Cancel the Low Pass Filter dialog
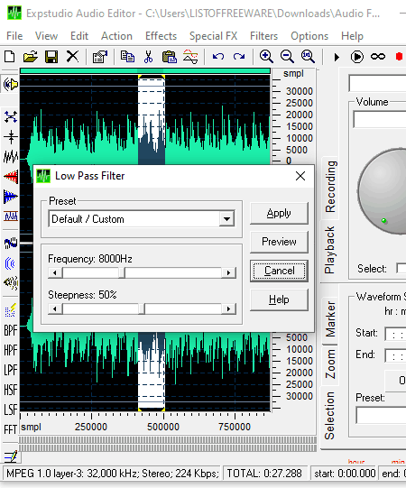The height and width of the screenshot is (488, 406). pyautogui.click(x=279, y=271)
